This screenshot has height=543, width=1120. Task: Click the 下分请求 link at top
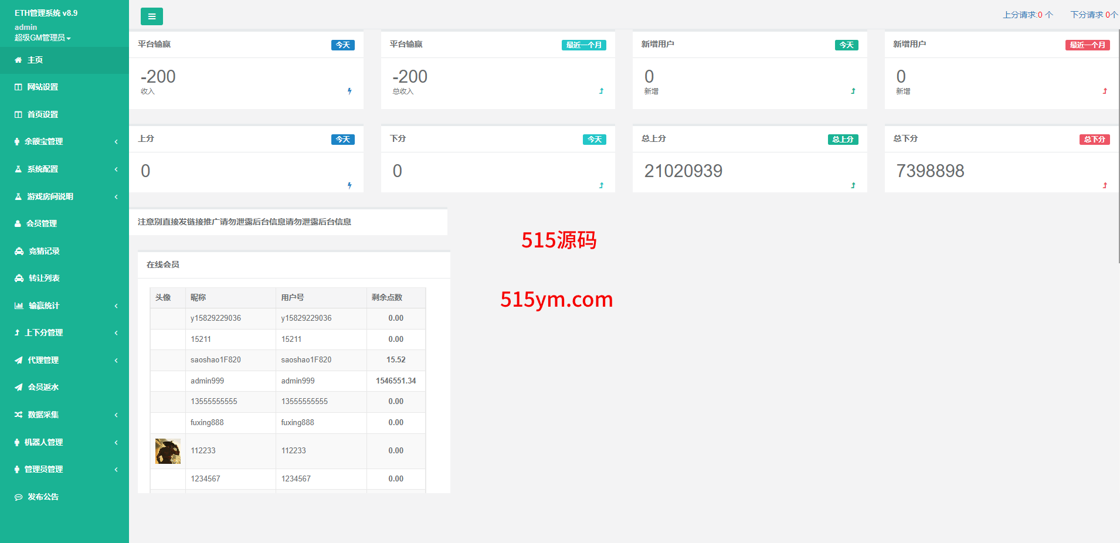1093,15
